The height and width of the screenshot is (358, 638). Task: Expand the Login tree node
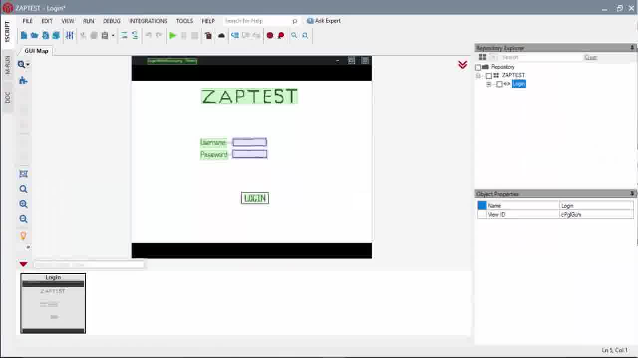coord(488,84)
